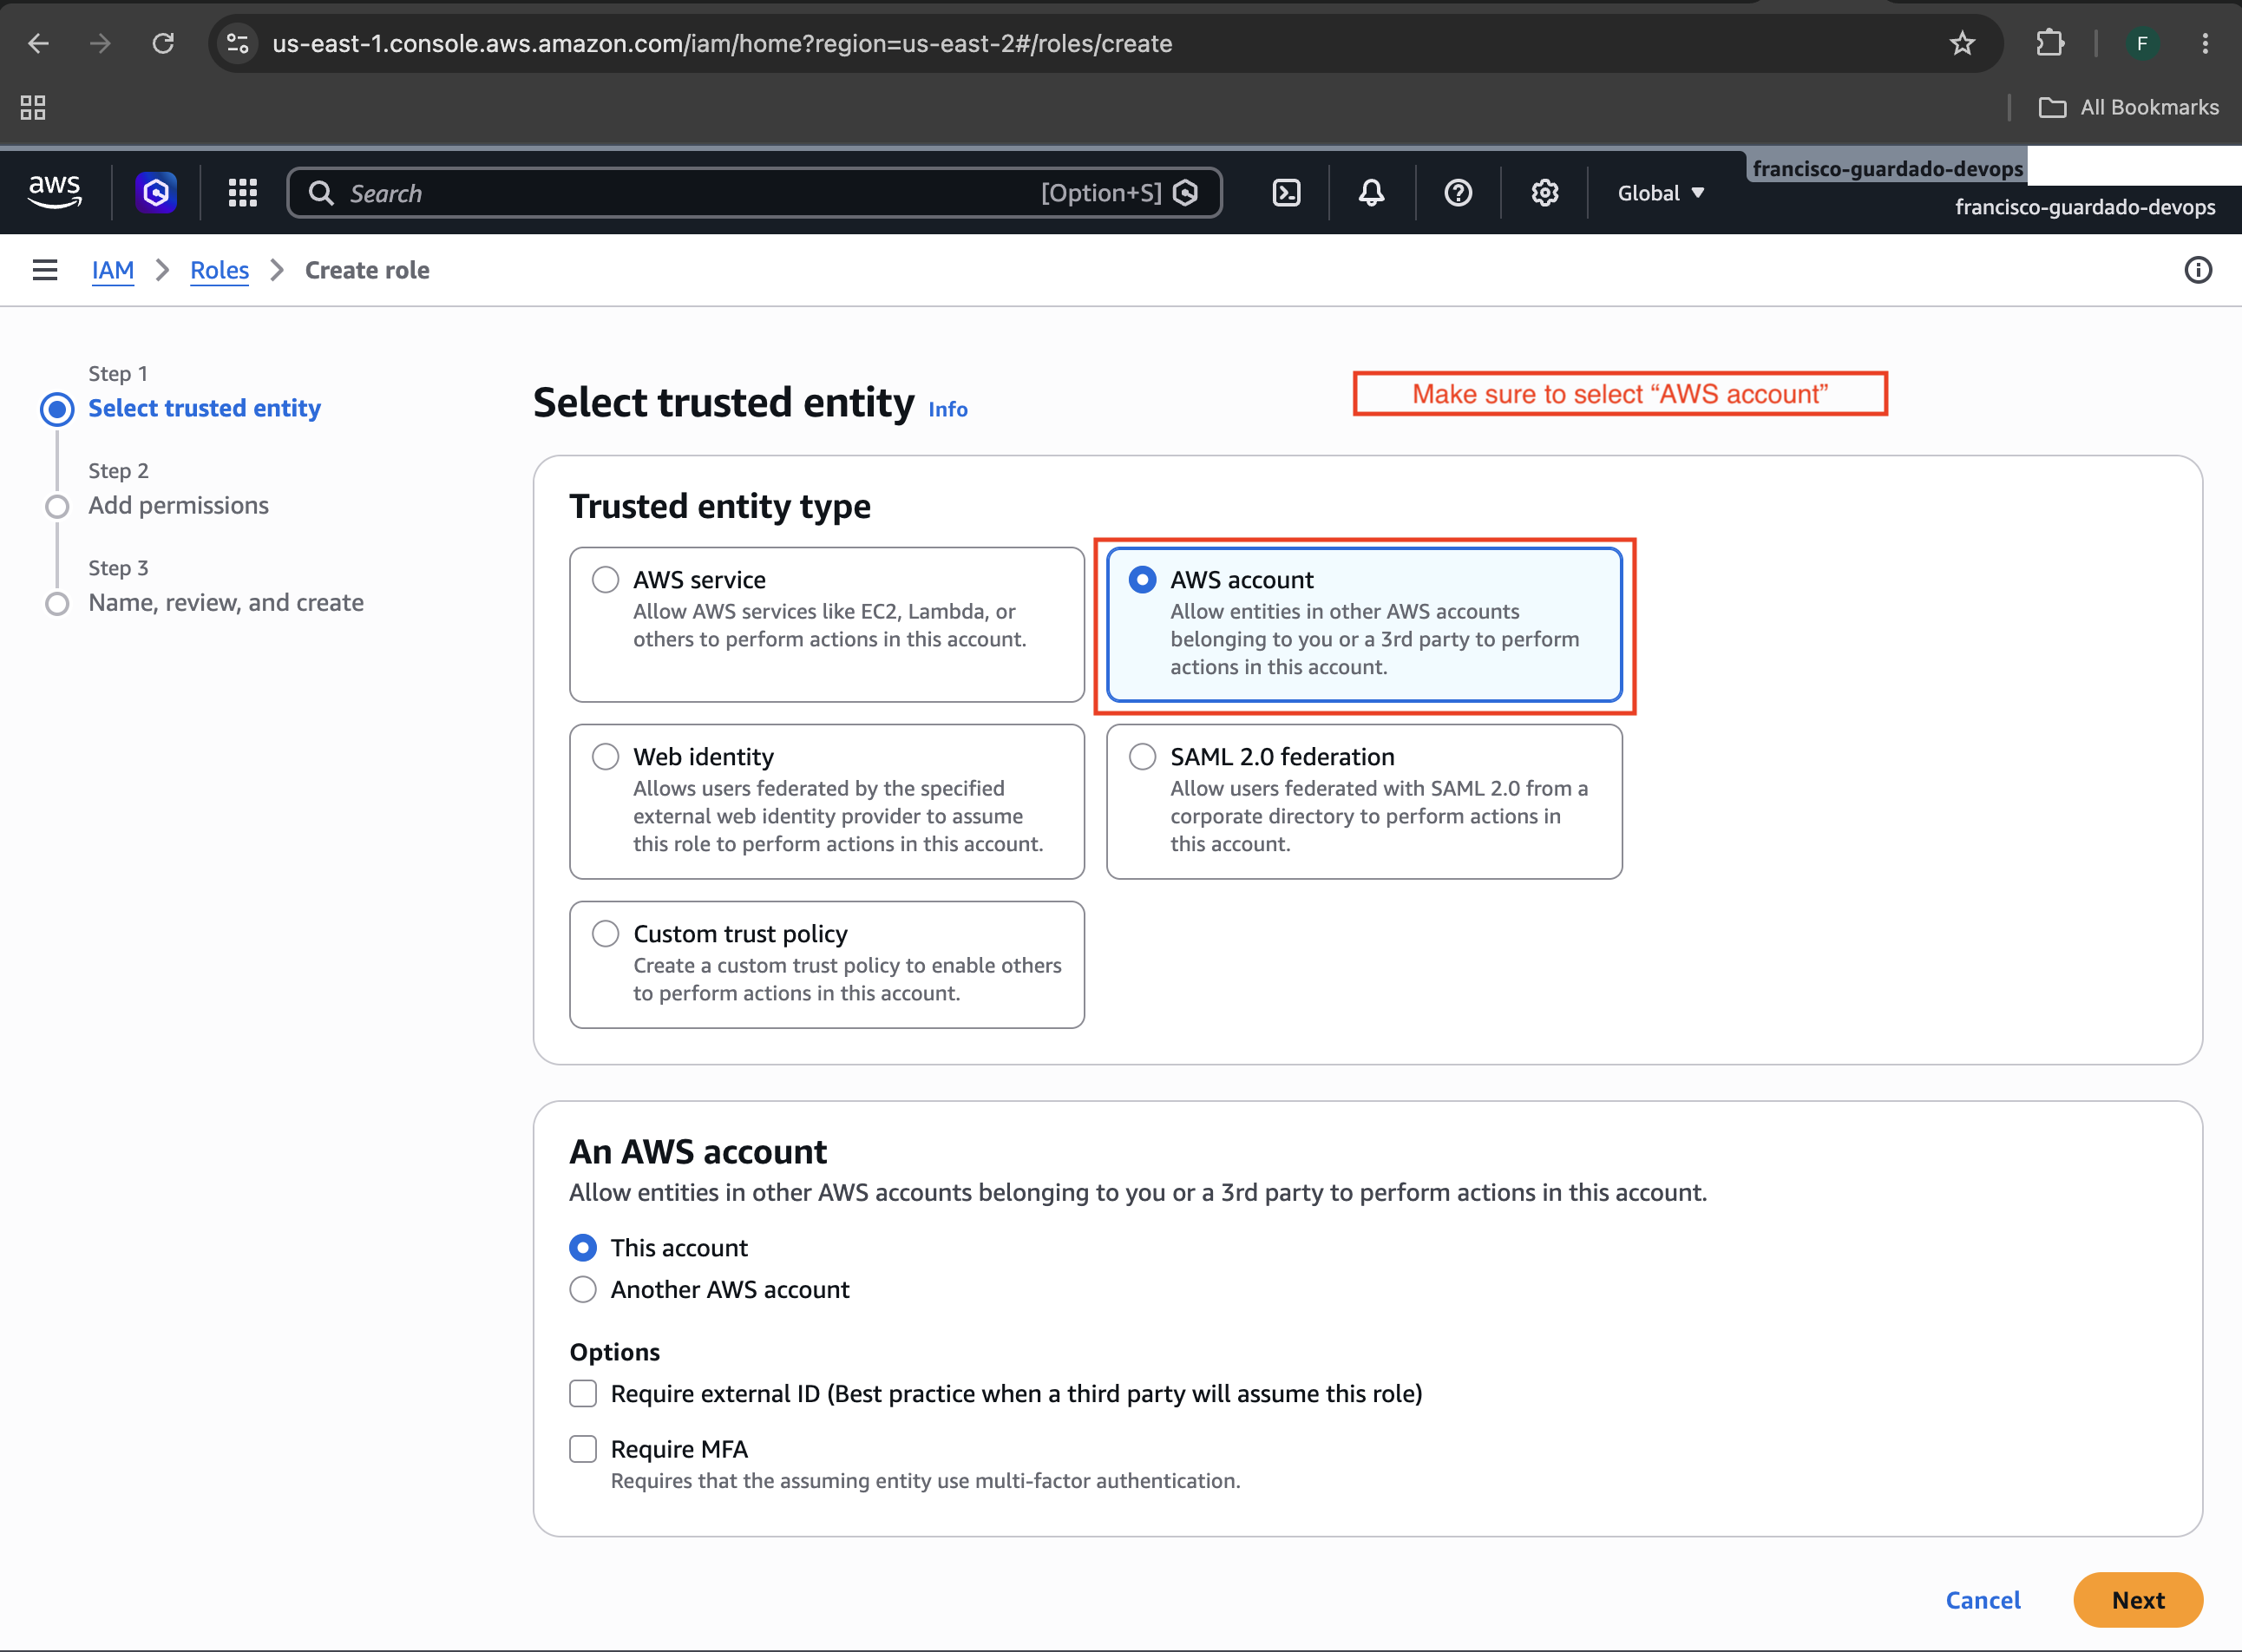
Task: Go back with the browser back arrow
Action: tap(38, 43)
